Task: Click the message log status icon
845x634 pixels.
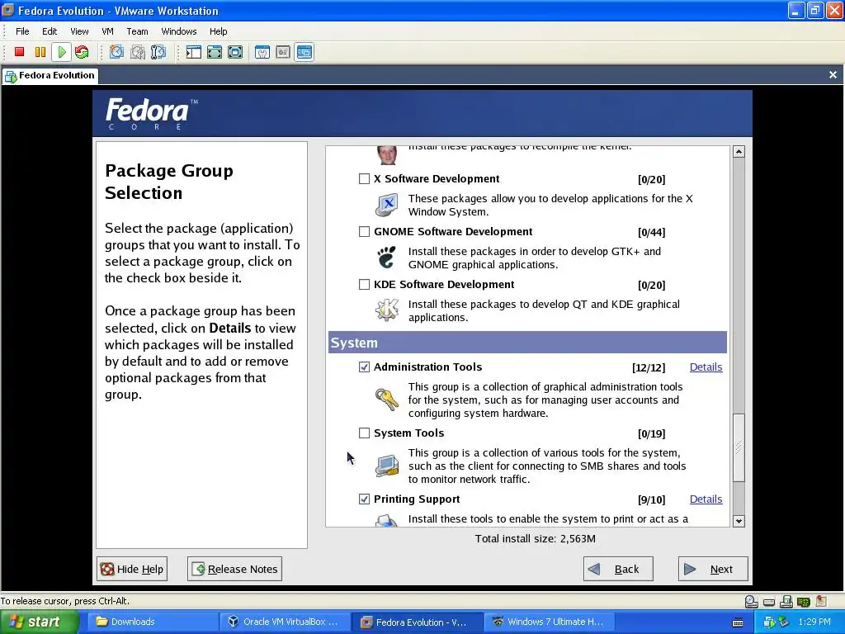Action: (821, 601)
